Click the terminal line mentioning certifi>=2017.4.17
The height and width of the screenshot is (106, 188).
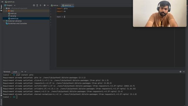[x=69, y=86]
